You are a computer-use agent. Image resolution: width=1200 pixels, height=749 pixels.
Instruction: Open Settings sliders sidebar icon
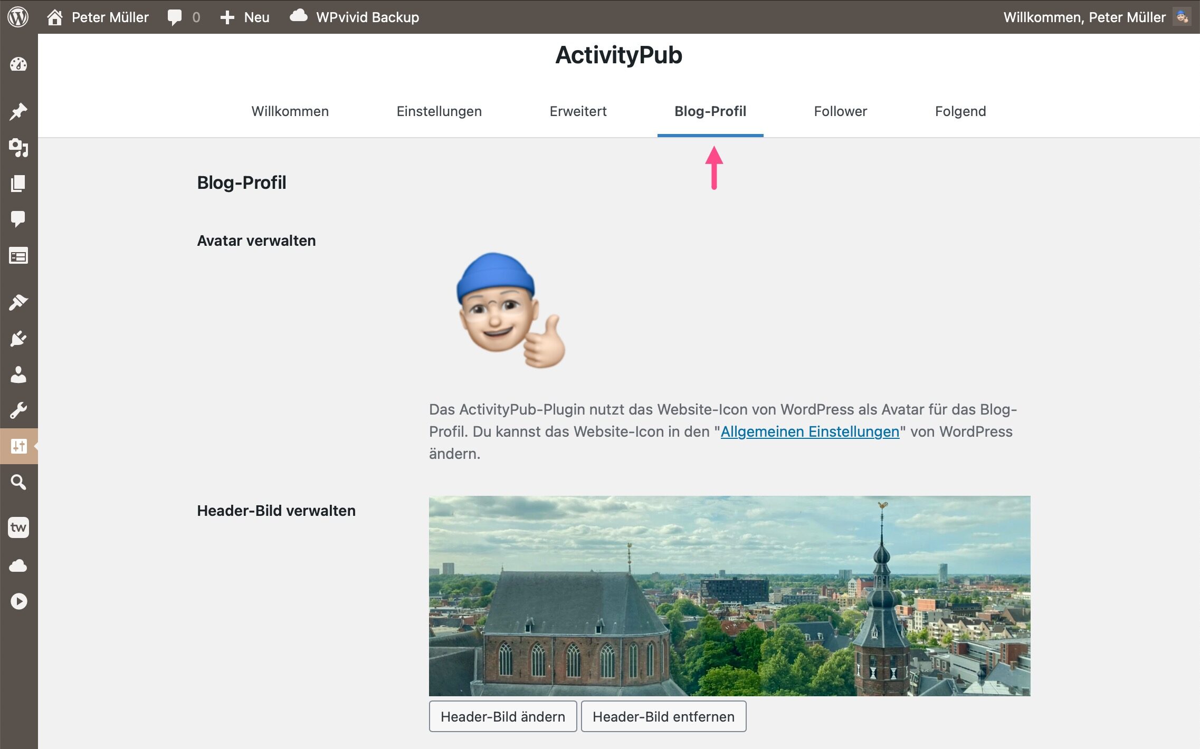click(x=18, y=446)
